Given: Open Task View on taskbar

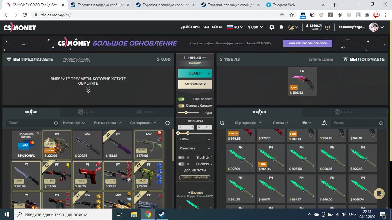Looking at the screenshot, I should (119, 214).
